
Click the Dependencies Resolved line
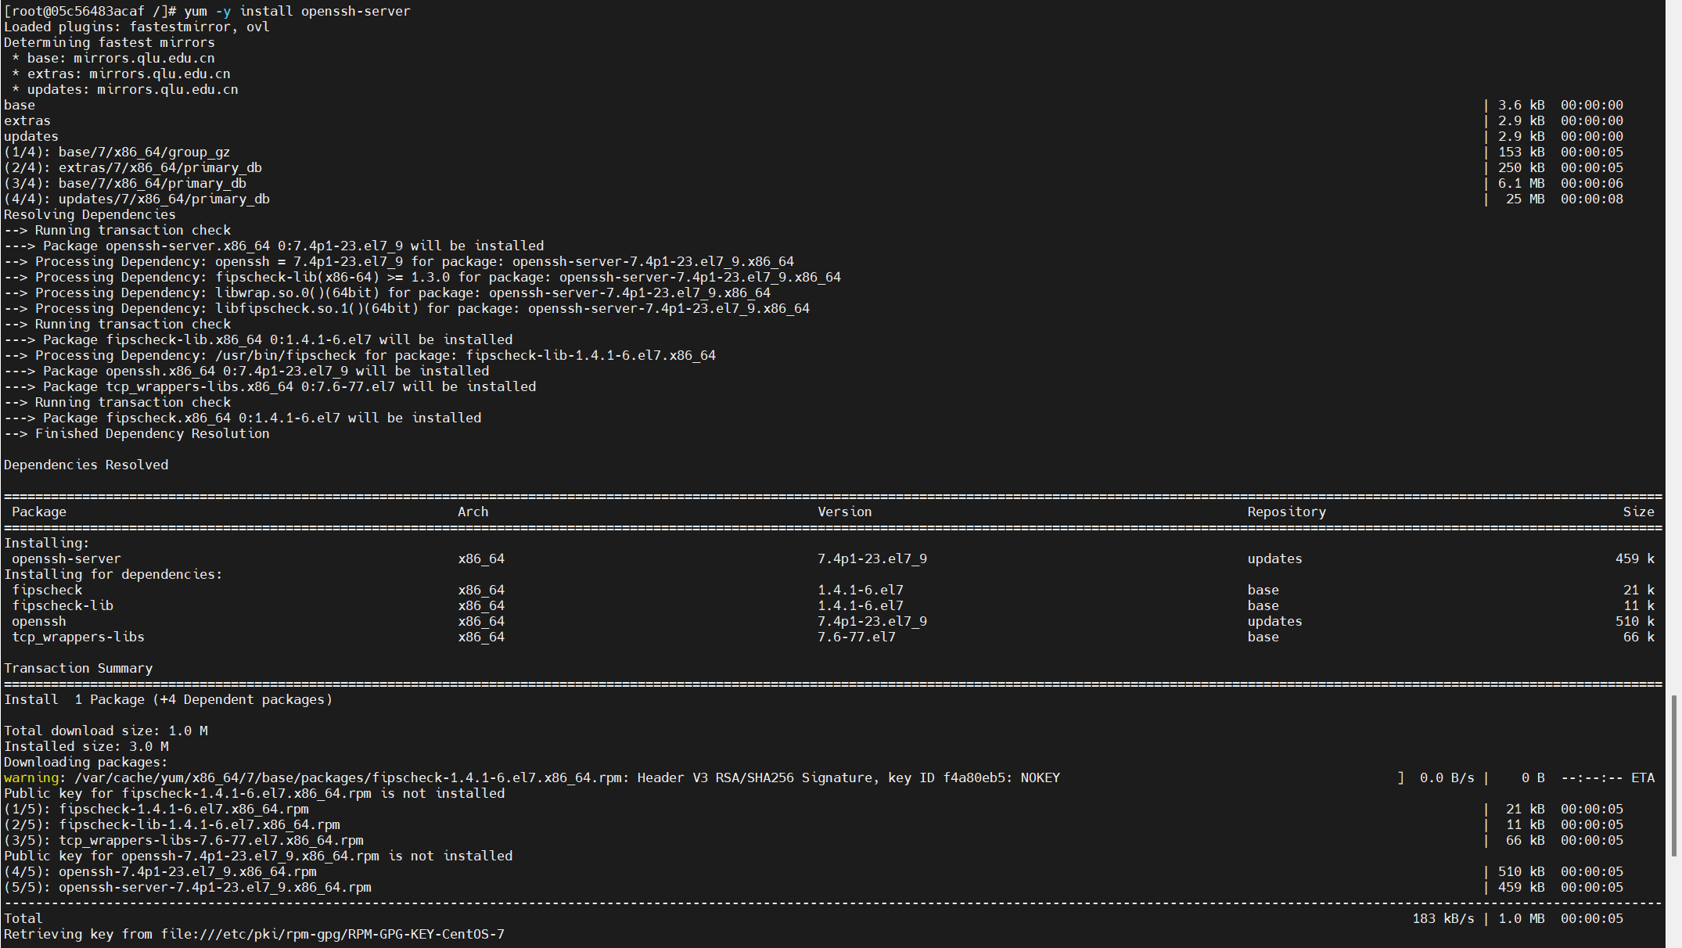[x=86, y=465]
